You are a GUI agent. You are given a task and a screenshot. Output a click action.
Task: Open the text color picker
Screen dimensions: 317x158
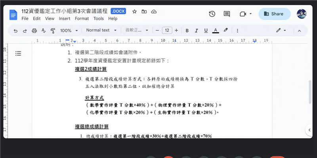(x=216, y=31)
